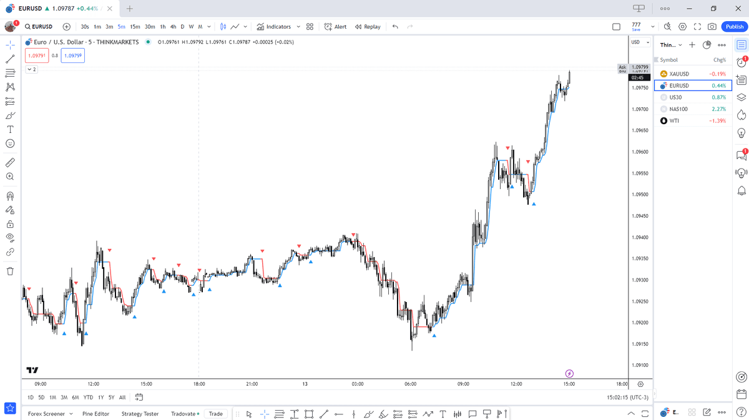Screen dimensions: 749x420
Task: Expand the Forex Screener dropdown
Action: click(51, 414)
